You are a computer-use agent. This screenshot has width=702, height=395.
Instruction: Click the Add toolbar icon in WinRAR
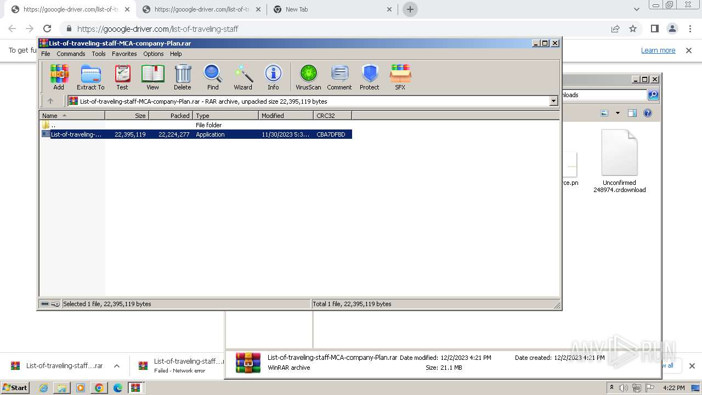pos(59,77)
